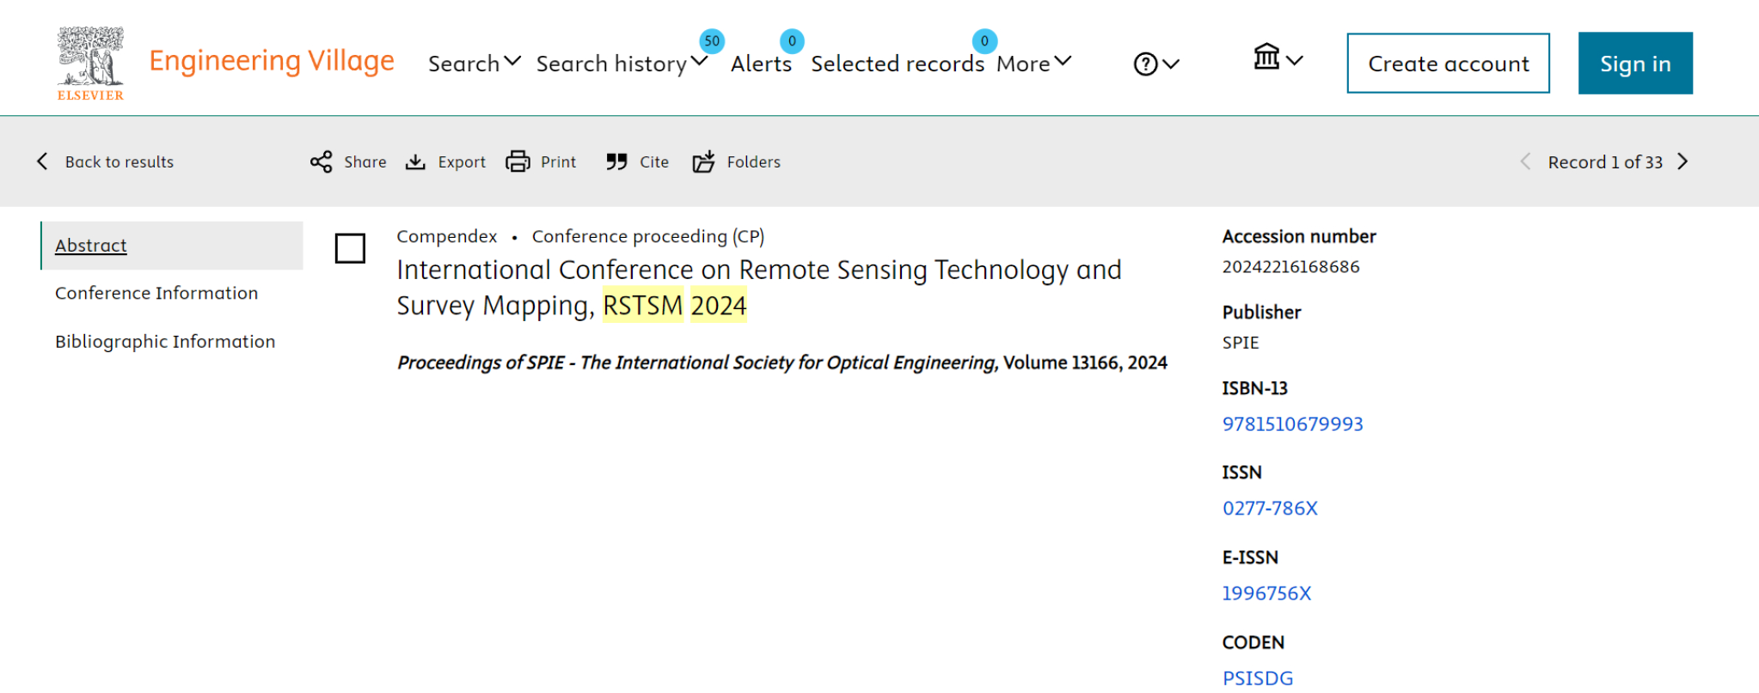The image size is (1759, 693).
Task: Expand the More dropdown menu
Action: (x=1033, y=64)
